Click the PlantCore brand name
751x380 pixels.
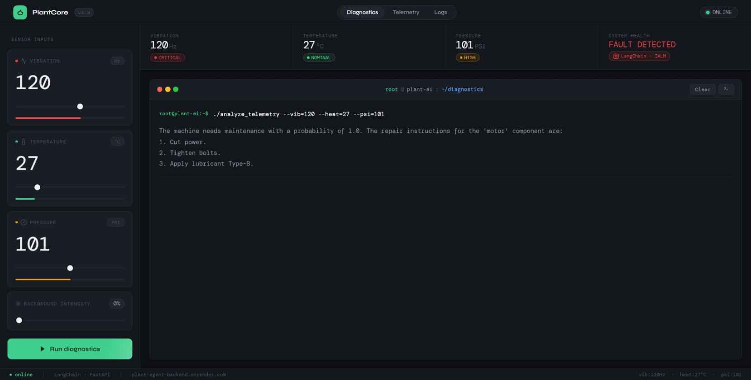pyautogui.click(x=50, y=12)
